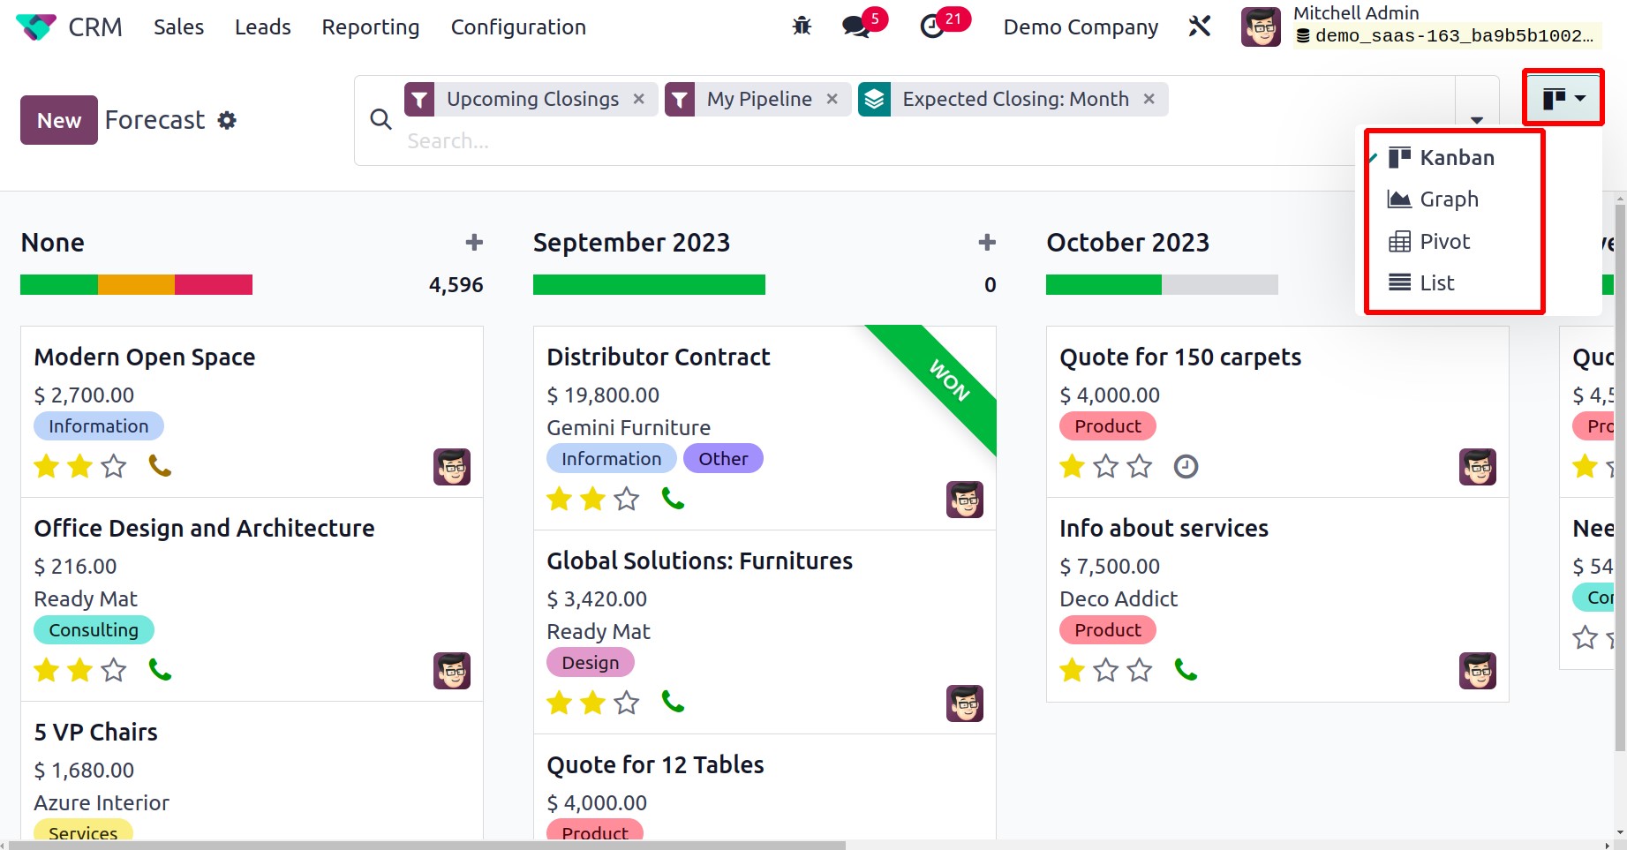Remove Expected Closing: Month grouping
Viewport: 1627px width, 850px height.
pyautogui.click(x=1149, y=99)
